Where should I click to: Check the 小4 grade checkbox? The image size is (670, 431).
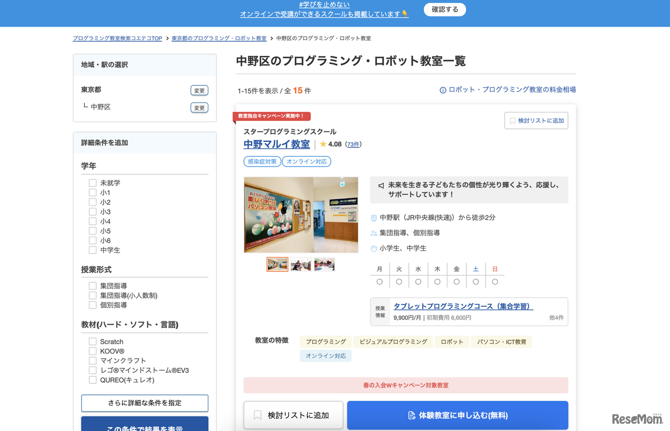coord(93,221)
